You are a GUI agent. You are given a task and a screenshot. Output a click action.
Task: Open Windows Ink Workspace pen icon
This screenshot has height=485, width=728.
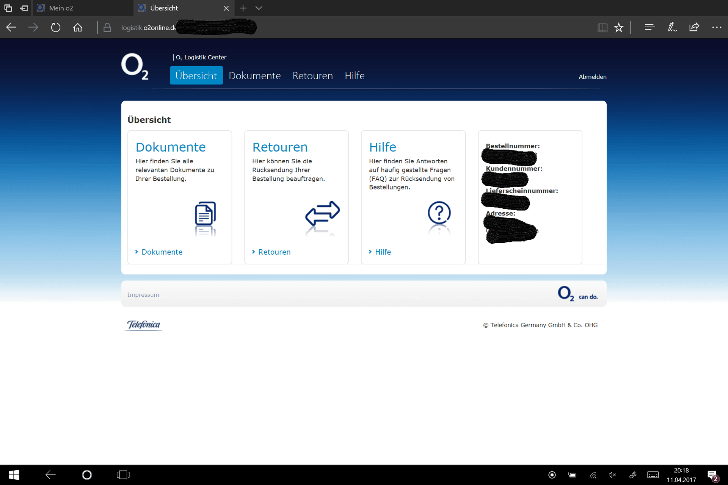[x=633, y=475]
